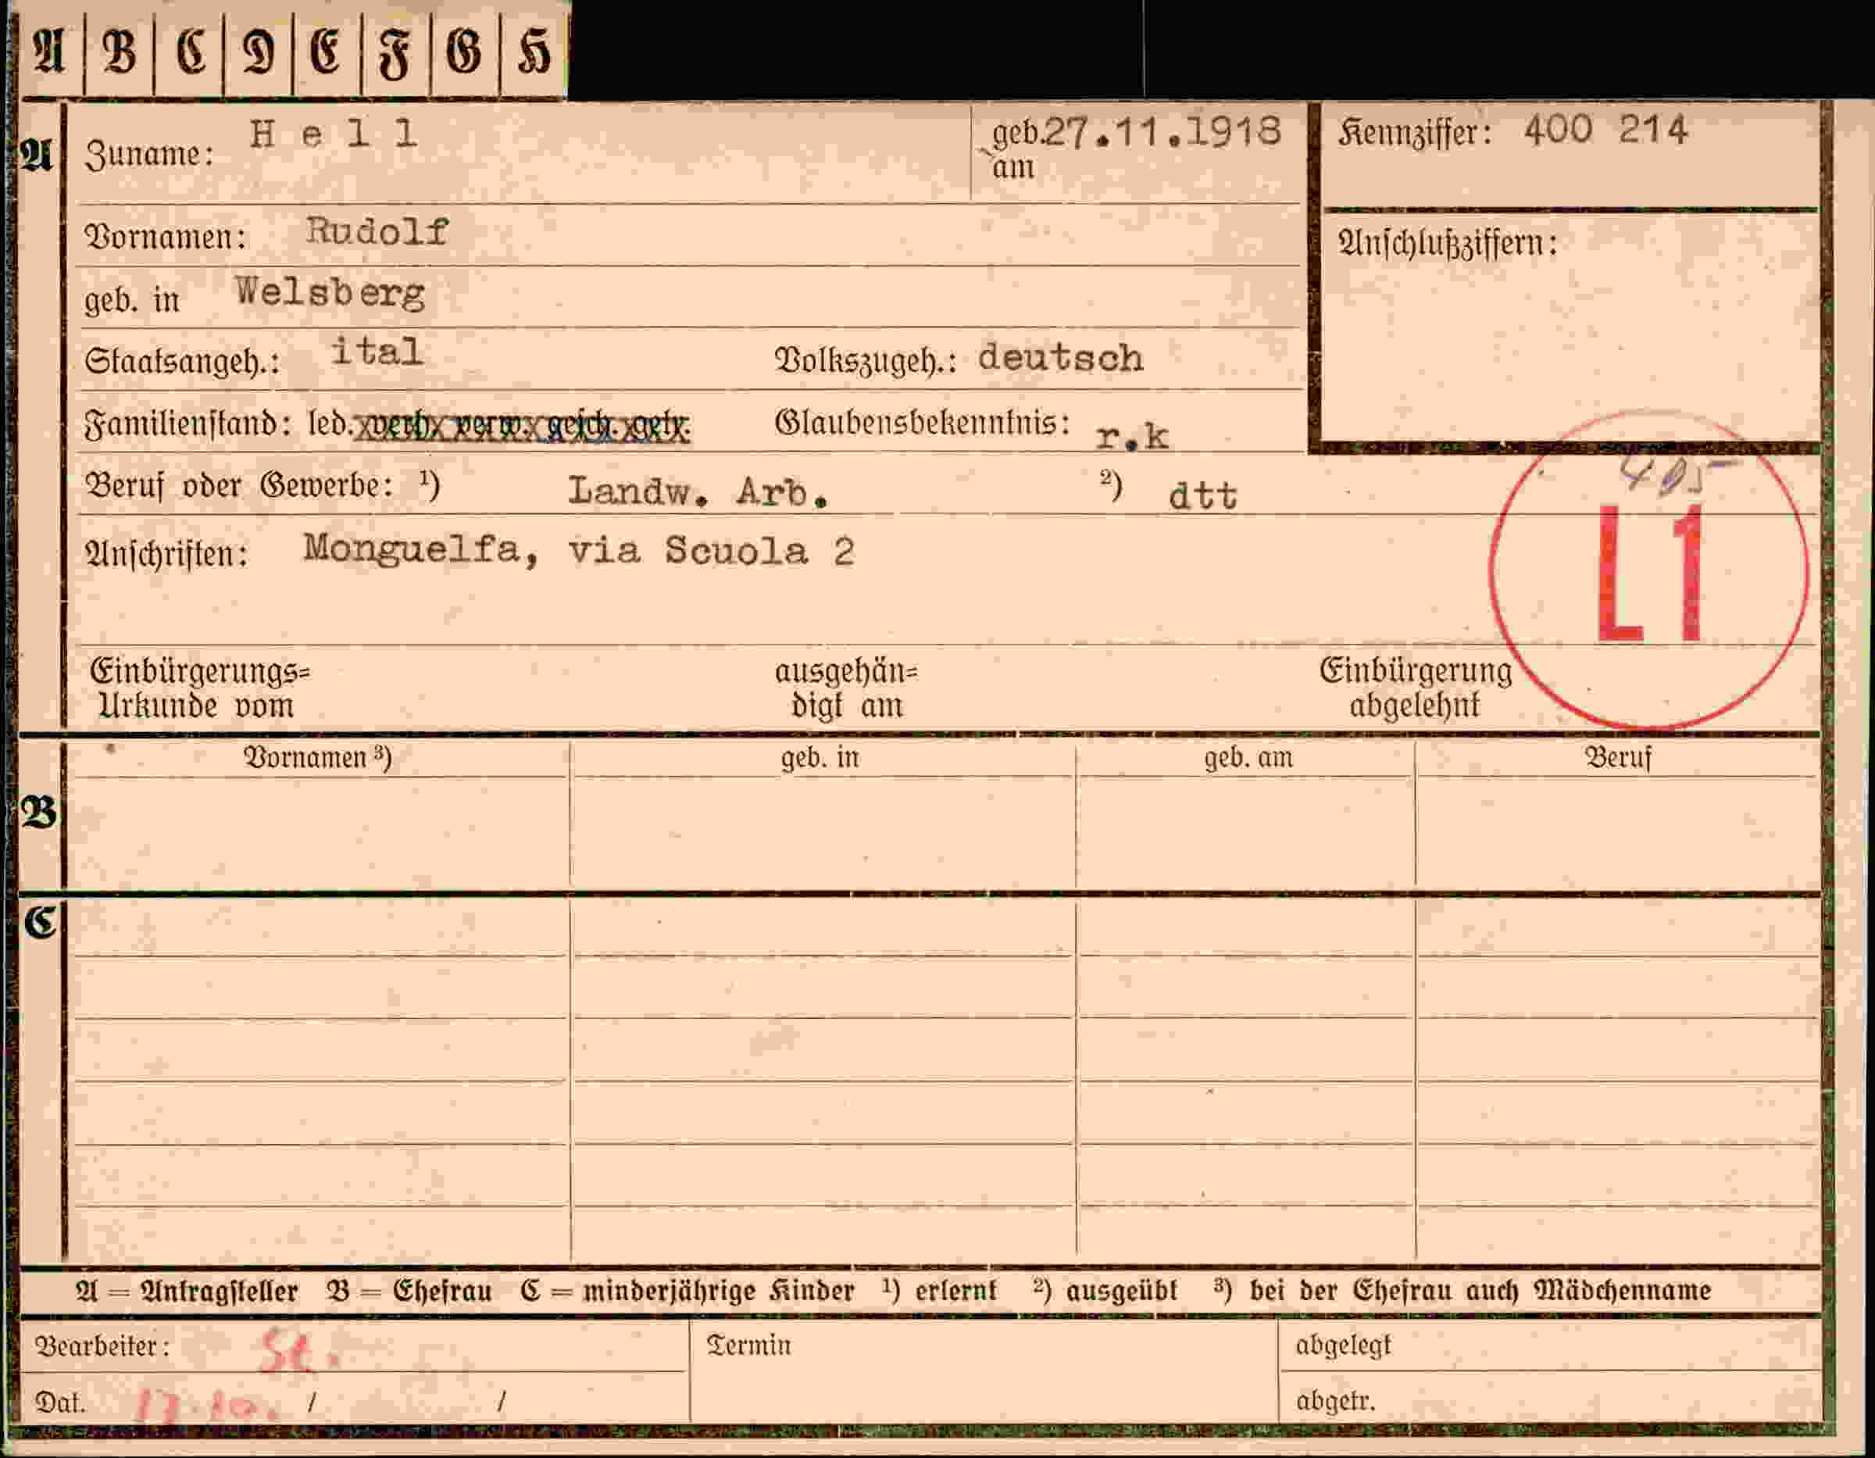Click the crossed-out marital status options

tap(522, 426)
